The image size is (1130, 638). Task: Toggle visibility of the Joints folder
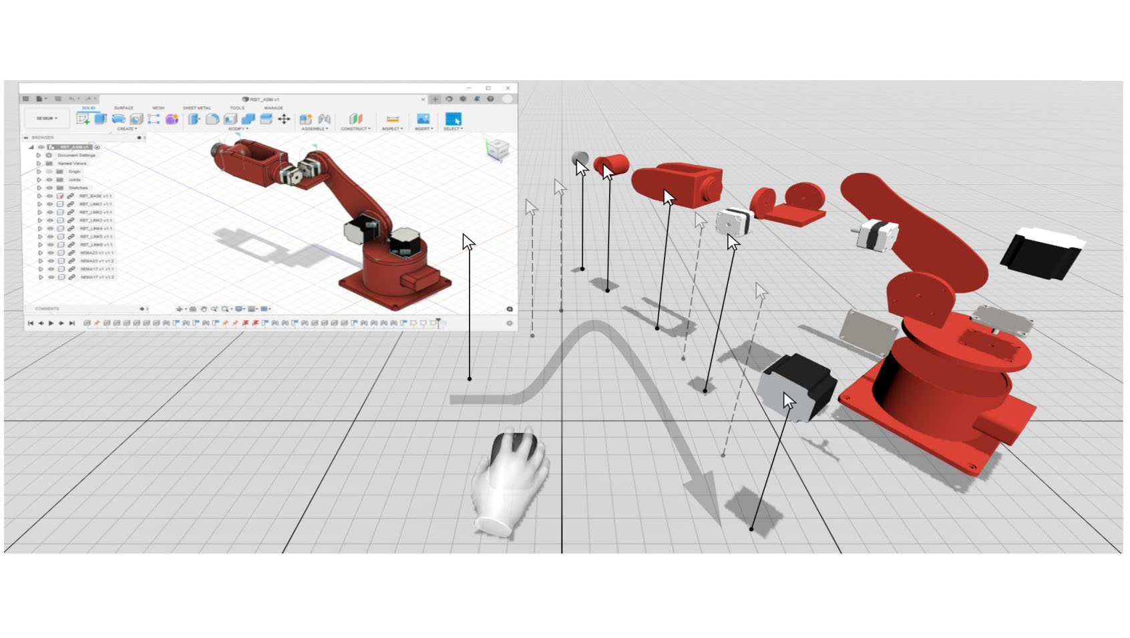49,180
